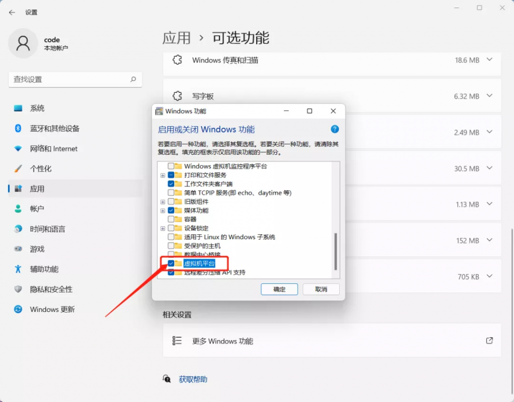The image size is (514, 402).
Task: Click the 更多 Windows 功能 list icon
Action: pyautogui.click(x=177, y=341)
